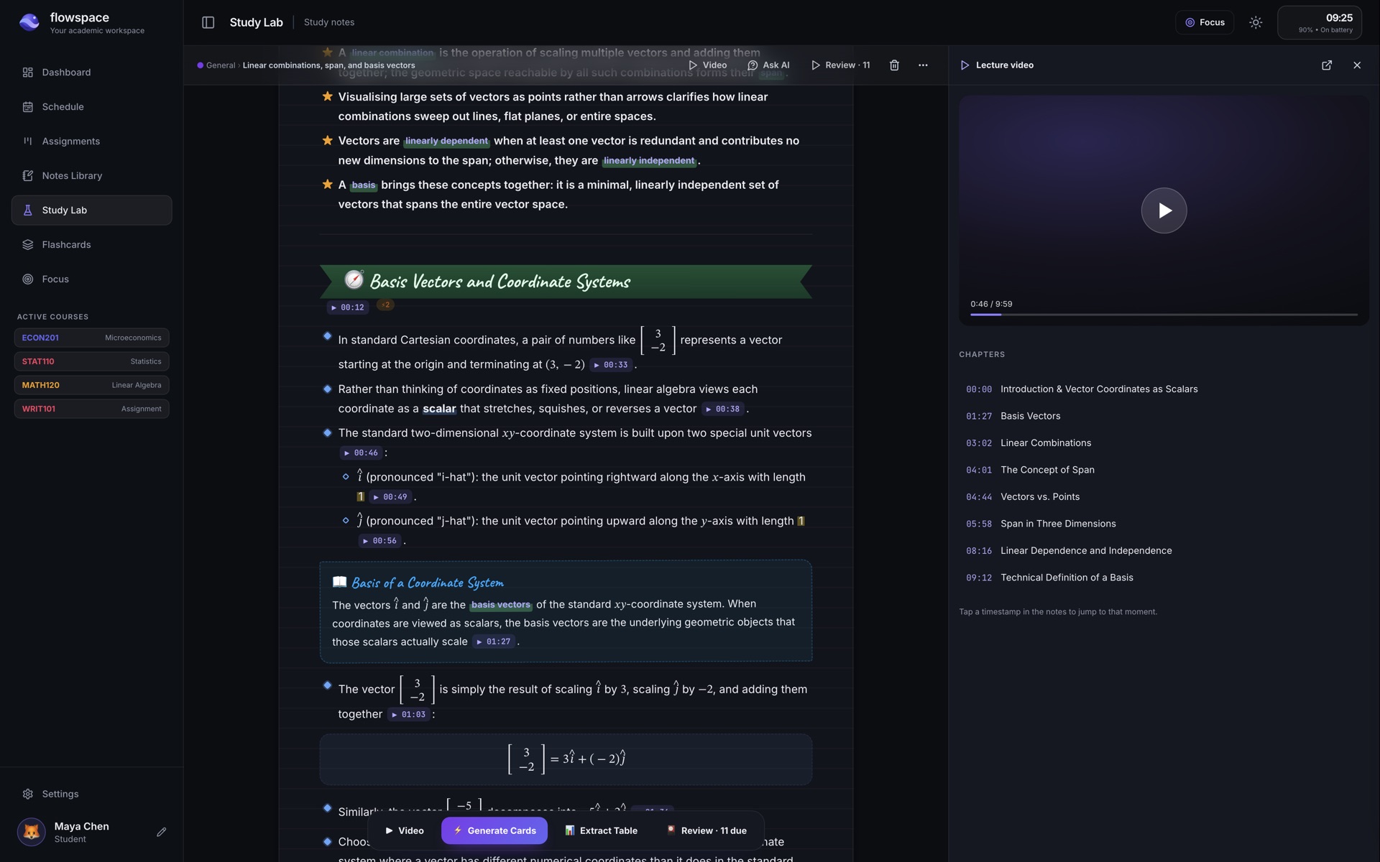Screen dimensions: 1380x862
Task: Click Video in the bottom floating toolbar
Action: [405, 830]
